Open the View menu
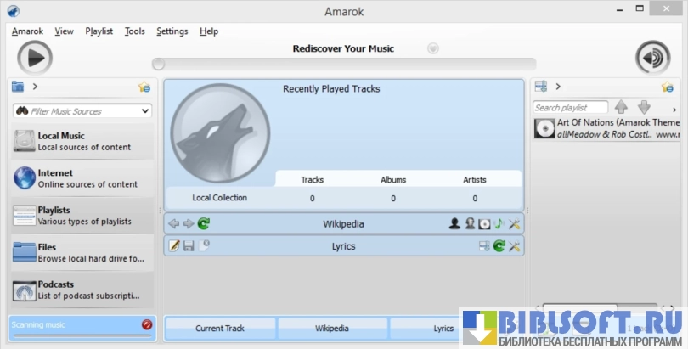Viewport: 688px width, 349px height. pyautogui.click(x=64, y=31)
